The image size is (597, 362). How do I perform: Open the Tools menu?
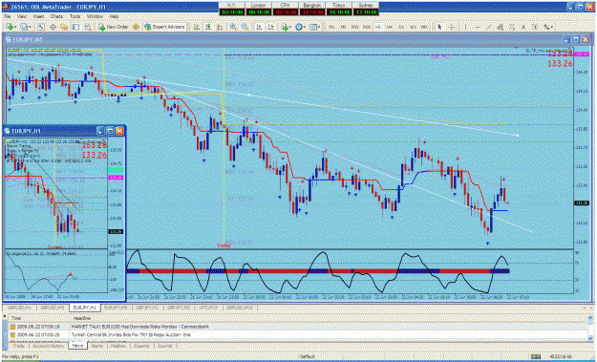[x=75, y=17]
